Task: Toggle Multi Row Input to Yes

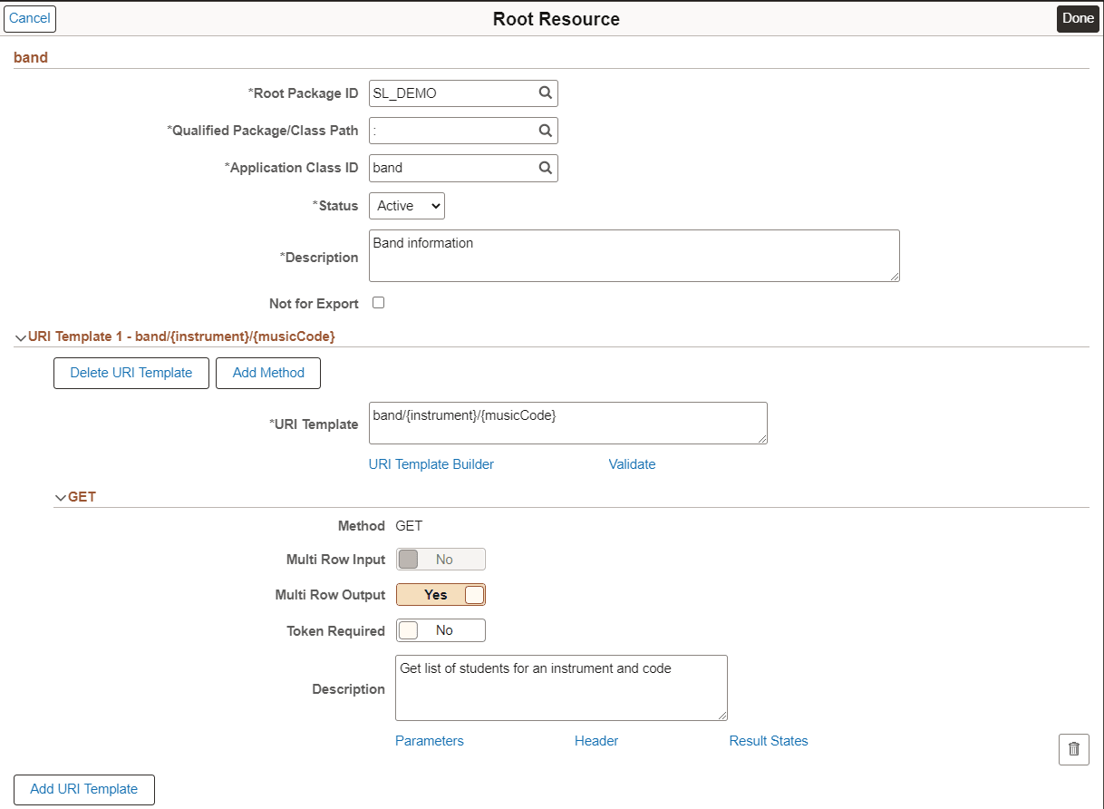Action: click(x=441, y=559)
